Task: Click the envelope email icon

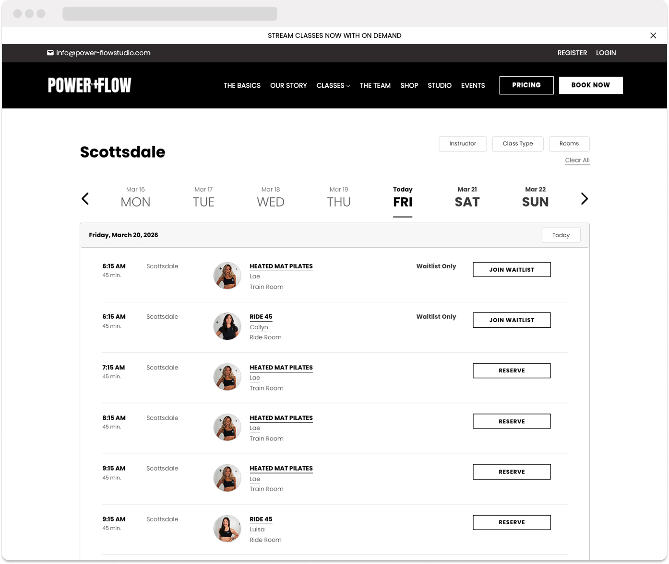Action: tap(50, 53)
